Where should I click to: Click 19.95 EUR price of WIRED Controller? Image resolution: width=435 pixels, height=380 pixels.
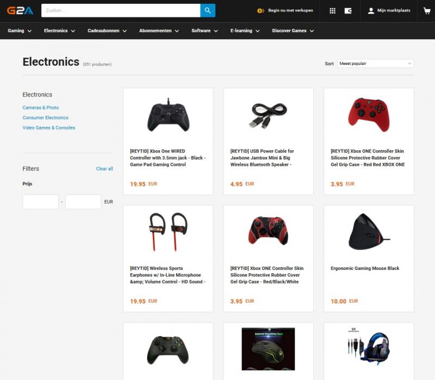click(x=144, y=184)
